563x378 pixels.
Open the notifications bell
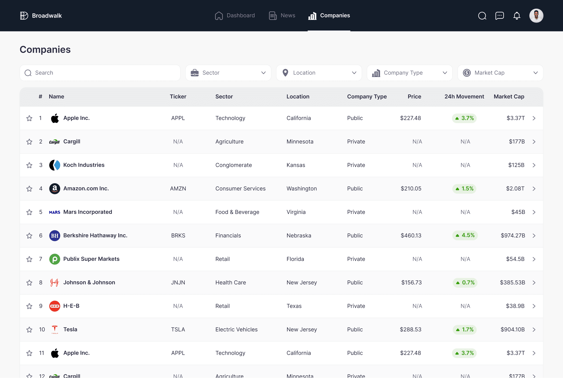click(x=517, y=16)
